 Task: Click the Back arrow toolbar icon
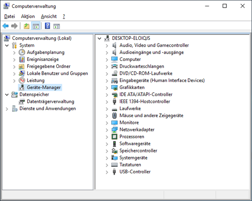pos(5,26)
